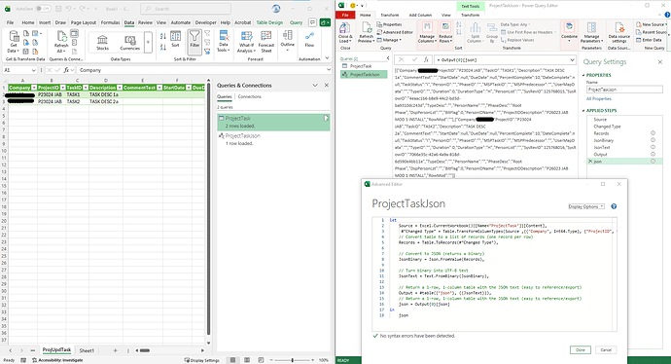Click Close & Load in Power Query
Image resolution: width=671 pixels, height=364 pixels.
(344, 32)
